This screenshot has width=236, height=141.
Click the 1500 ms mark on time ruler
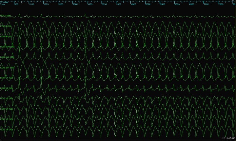pos(46,4)
